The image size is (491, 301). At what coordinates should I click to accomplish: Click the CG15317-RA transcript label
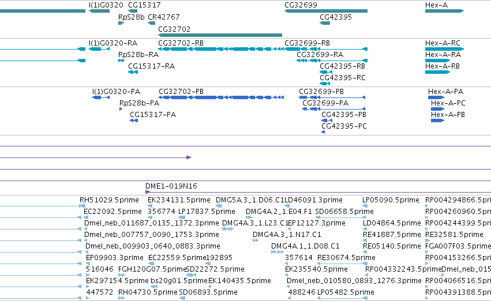(151, 66)
